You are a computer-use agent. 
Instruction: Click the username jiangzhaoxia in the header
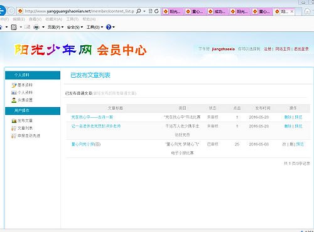[223, 49]
